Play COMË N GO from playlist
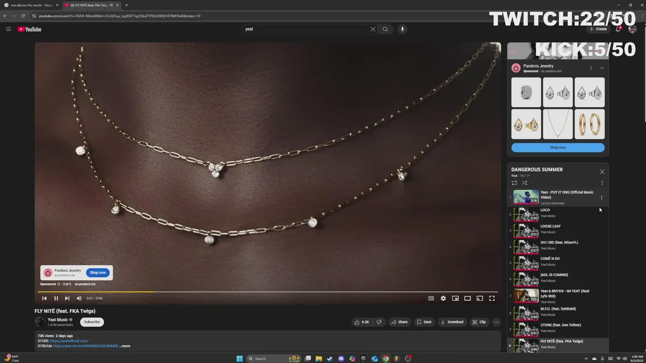The height and width of the screenshot is (363, 646). pyautogui.click(x=557, y=262)
